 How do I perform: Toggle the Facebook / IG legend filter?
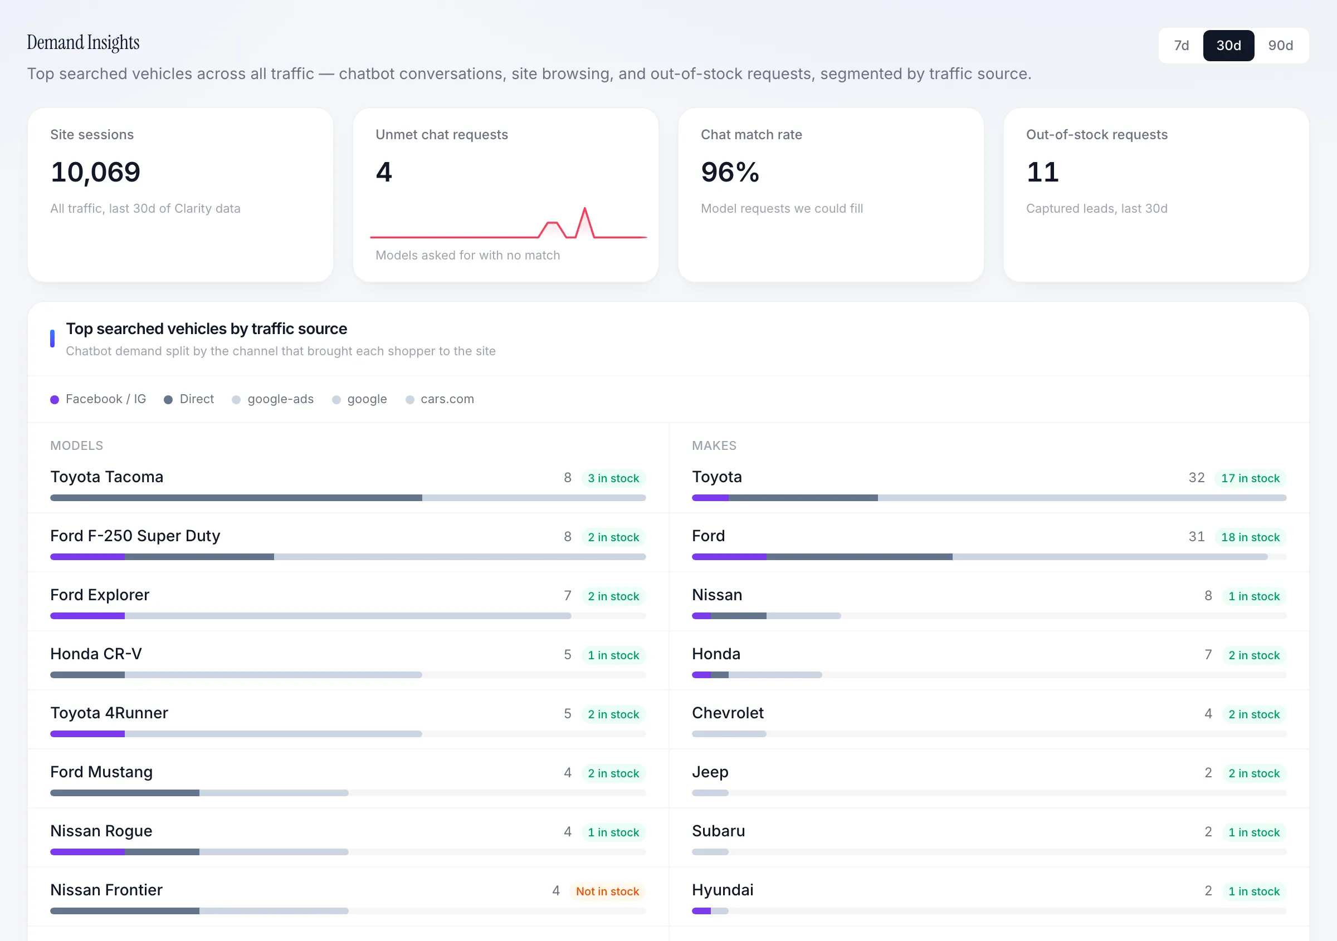[x=98, y=399]
